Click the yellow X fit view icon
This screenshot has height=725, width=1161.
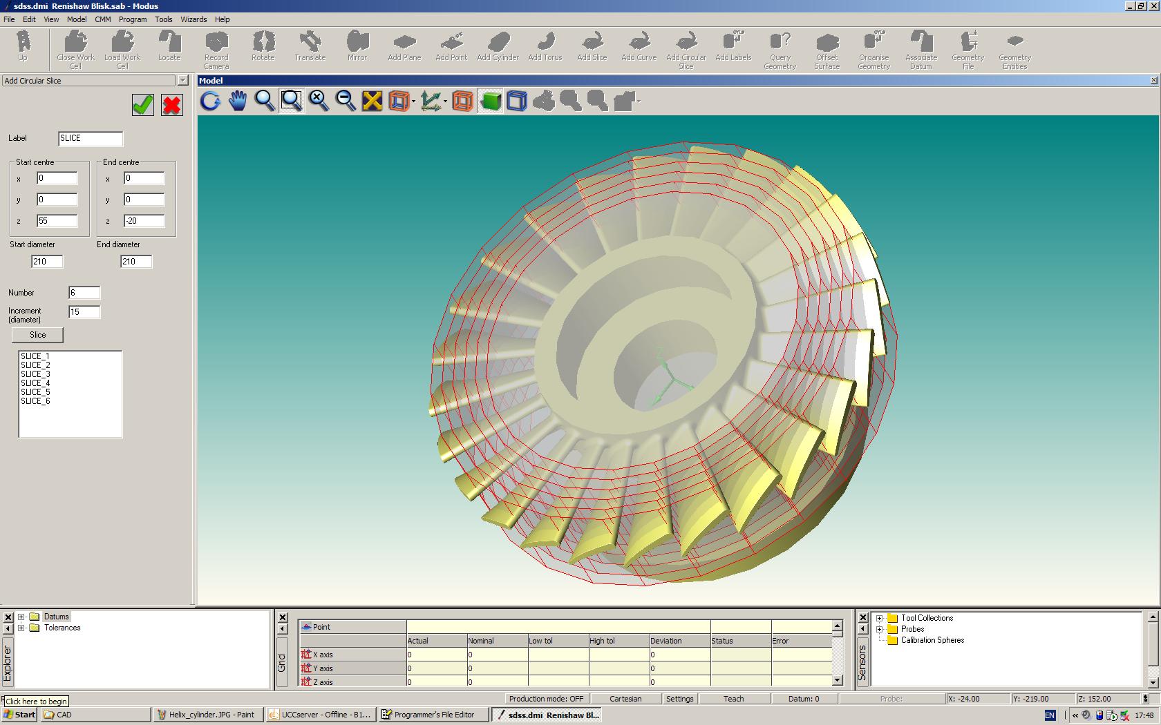372,101
